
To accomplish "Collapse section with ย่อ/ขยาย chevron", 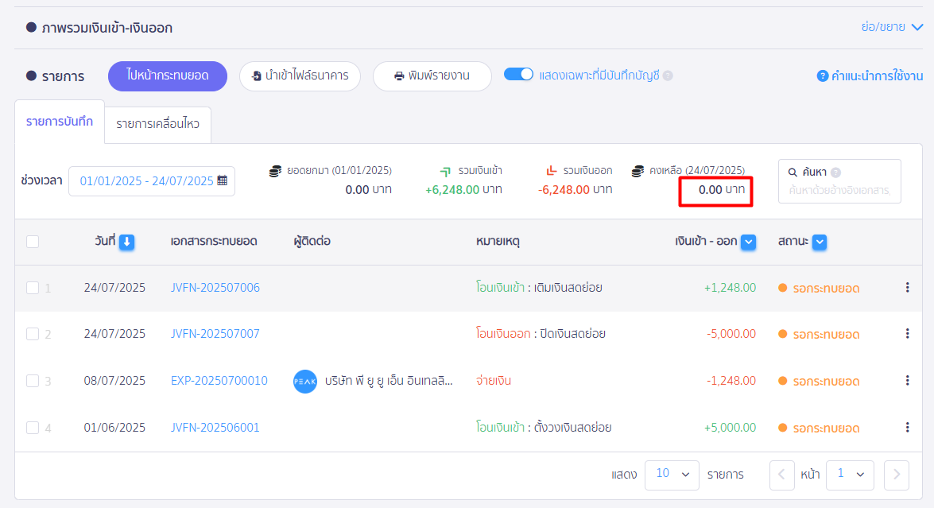I will (917, 27).
